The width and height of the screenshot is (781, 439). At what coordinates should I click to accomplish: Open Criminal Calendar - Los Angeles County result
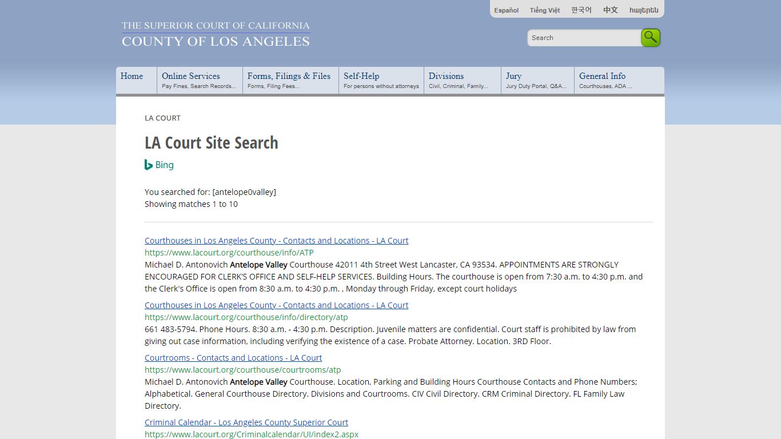[246, 422]
